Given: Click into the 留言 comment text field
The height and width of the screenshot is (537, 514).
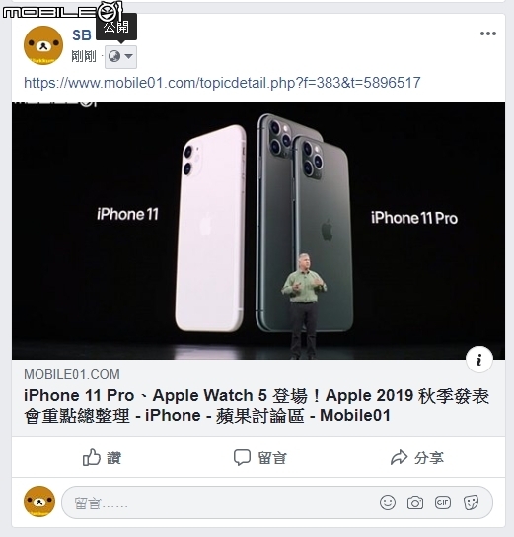Looking at the screenshot, I should pos(219,503).
